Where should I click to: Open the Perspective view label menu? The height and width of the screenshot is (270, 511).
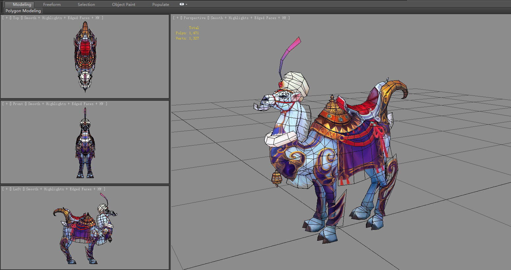click(195, 18)
